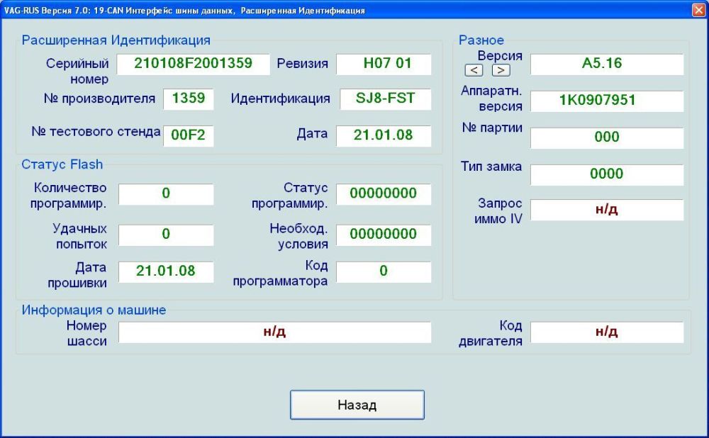Click the Необход. условия value field
The width and height of the screenshot is (709, 438).
pyautogui.click(x=384, y=235)
